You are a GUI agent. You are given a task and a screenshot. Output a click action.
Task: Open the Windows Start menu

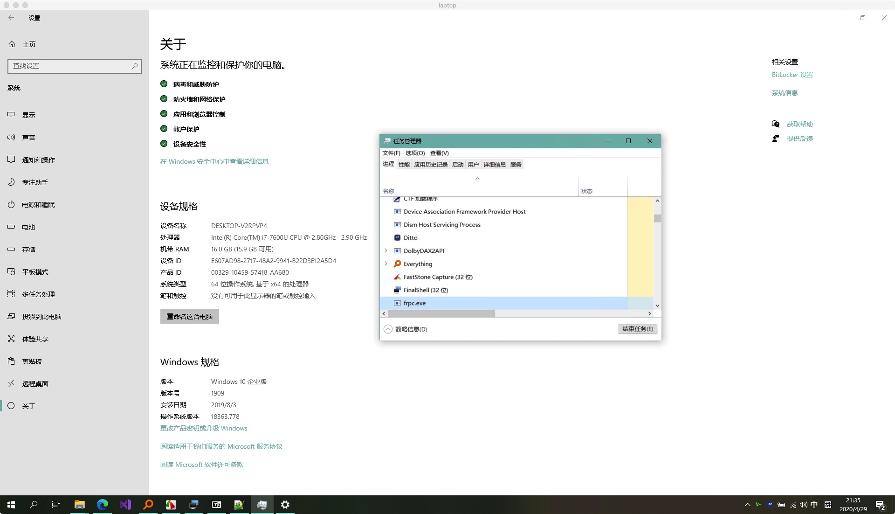[x=11, y=505]
